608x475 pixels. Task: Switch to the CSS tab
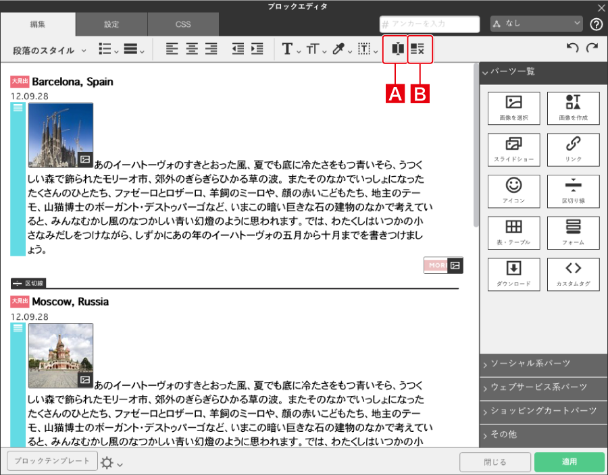coord(183,24)
